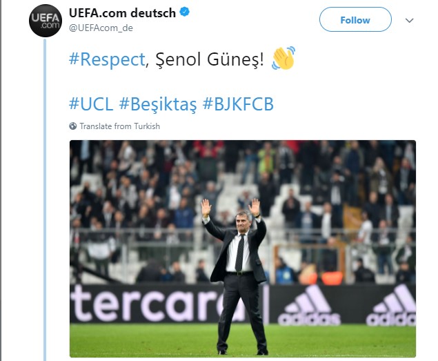Open the #UCL hashtag

click(91, 104)
